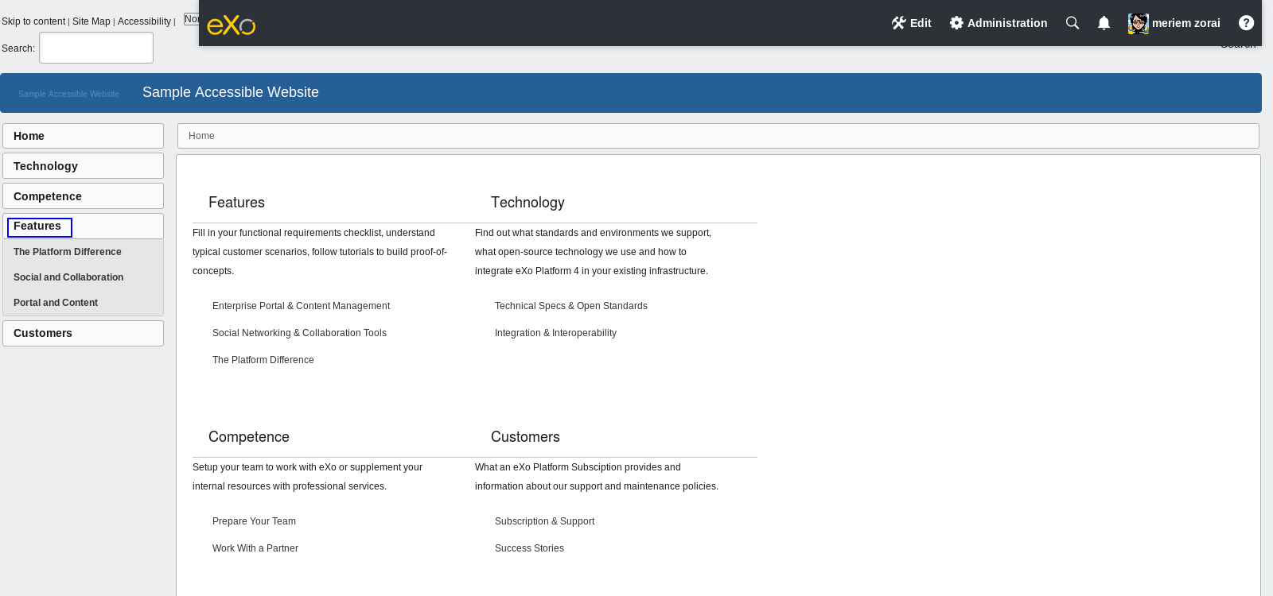Open The Platform Difference submenu item
This screenshot has height=596, width=1273.
68,252
